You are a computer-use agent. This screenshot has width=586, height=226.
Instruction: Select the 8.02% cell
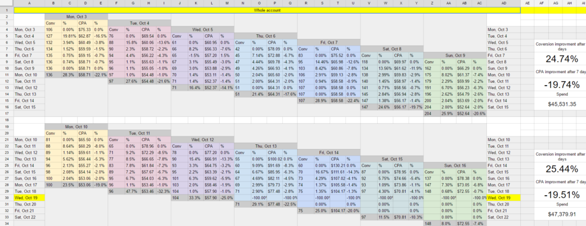coord(448,75)
